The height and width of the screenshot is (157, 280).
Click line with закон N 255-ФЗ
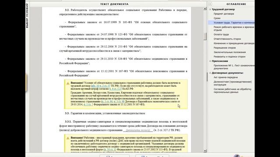[123, 49]
